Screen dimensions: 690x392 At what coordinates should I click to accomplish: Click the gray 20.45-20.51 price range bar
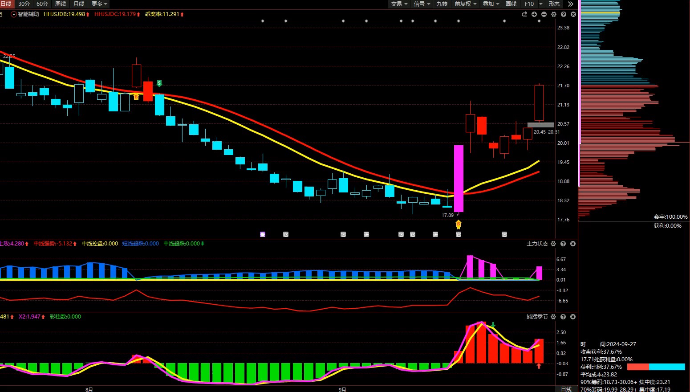click(540, 125)
